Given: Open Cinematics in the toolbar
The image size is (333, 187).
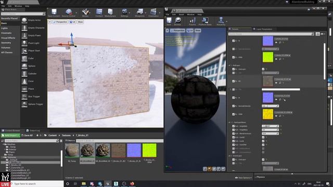Looking at the screenshot, I should 153,12.
